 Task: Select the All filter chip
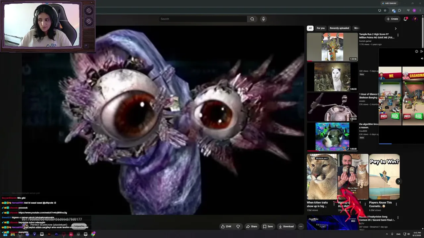[310, 28]
